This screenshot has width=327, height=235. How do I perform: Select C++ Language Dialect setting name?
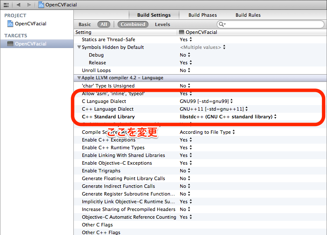click(108, 109)
